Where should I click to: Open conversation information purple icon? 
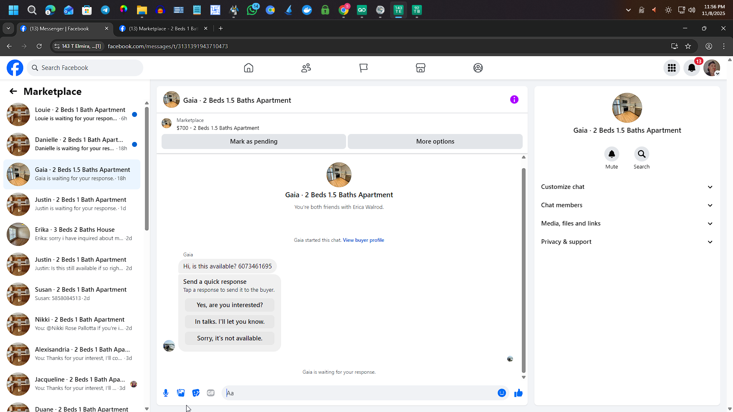(514, 99)
